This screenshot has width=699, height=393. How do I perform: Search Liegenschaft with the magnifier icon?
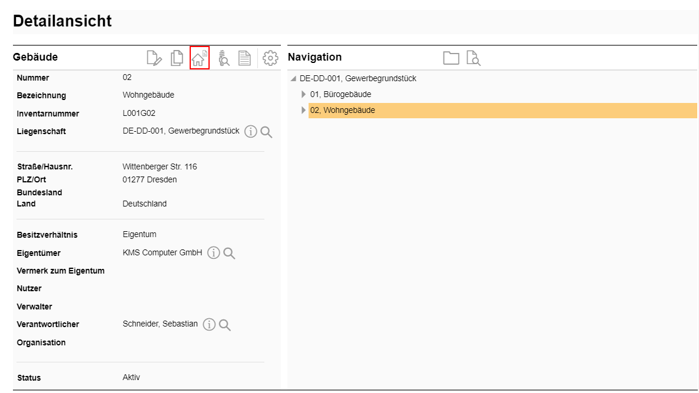coord(266,132)
